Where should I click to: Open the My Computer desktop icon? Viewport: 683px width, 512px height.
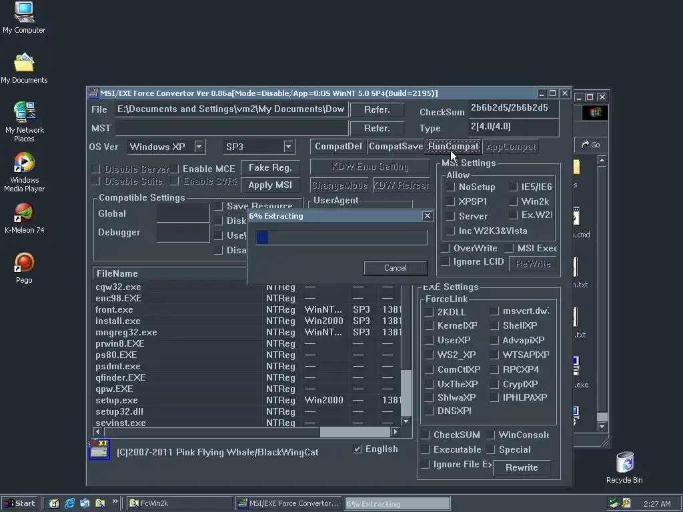[x=24, y=17]
